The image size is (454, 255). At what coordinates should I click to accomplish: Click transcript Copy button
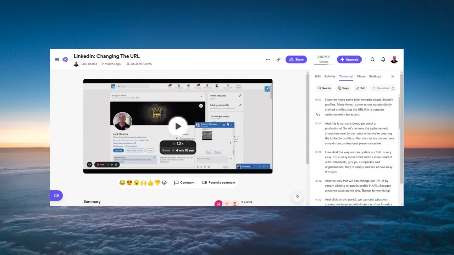click(343, 88)
